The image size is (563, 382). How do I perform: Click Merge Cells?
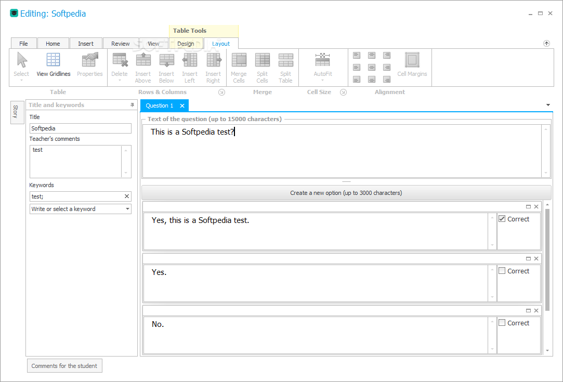(x=239, y=68)
